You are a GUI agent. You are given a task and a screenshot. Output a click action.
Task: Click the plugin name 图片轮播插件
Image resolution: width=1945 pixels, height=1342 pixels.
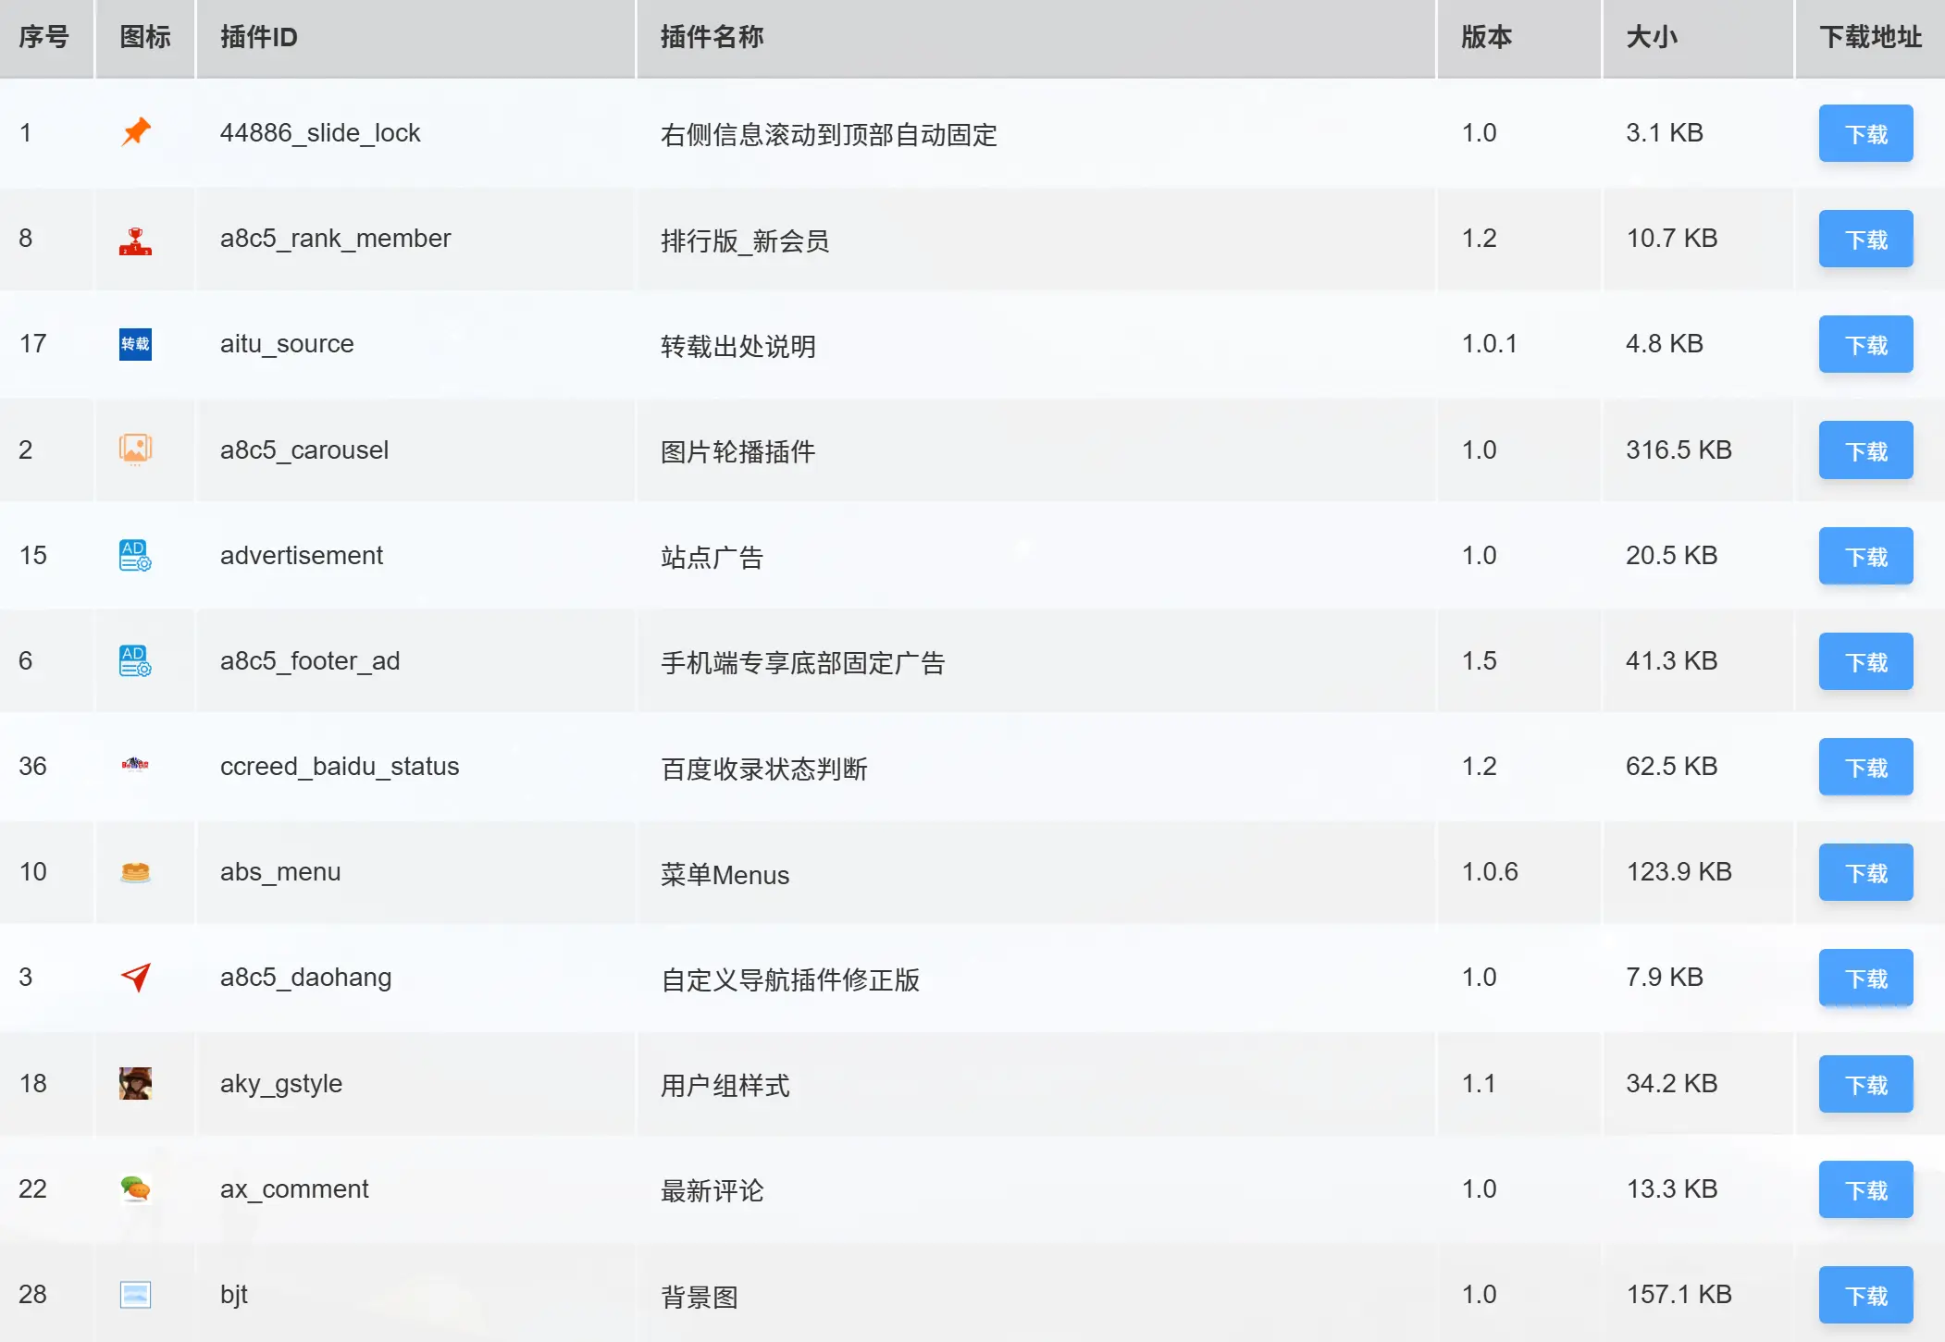[x=738, y=451]
